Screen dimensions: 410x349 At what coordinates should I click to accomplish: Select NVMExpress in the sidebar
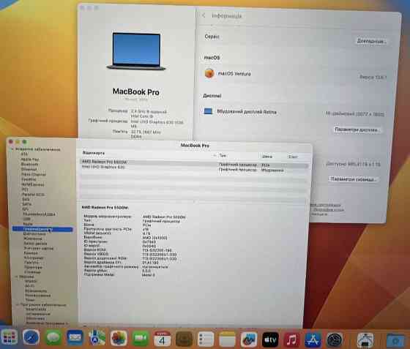[33, 184]
